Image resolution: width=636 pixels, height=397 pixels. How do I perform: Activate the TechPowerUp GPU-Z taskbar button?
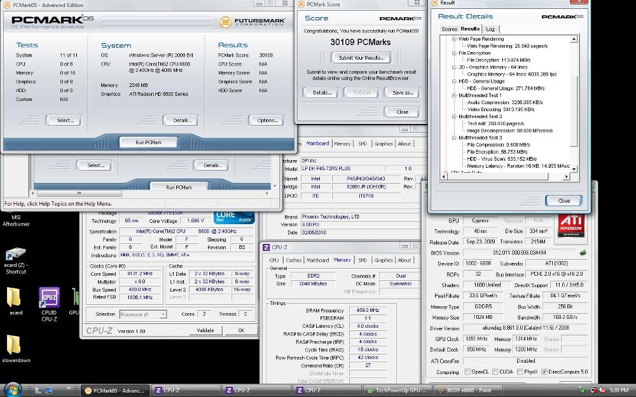396,391
